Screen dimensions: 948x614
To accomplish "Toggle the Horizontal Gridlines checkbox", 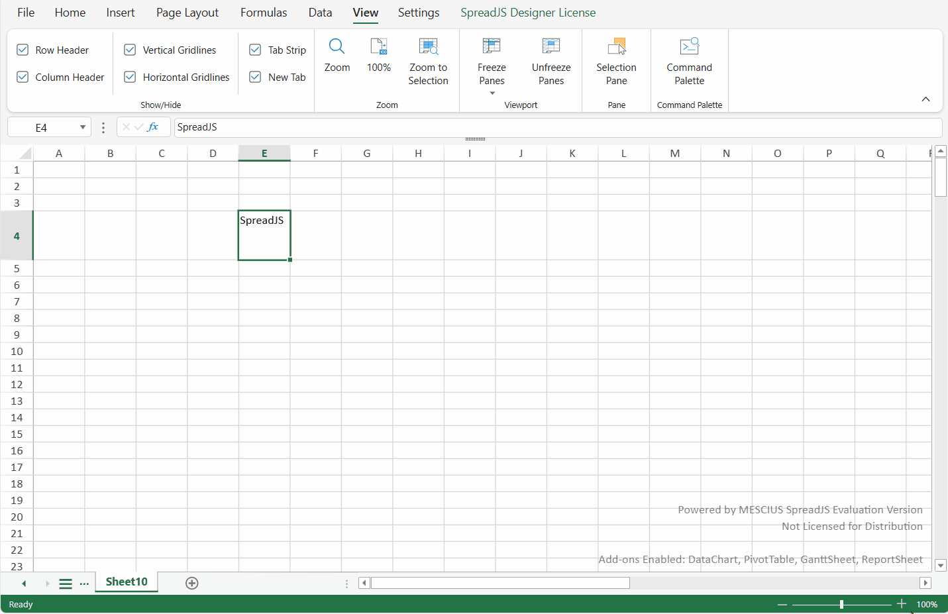I will [130, 77].
